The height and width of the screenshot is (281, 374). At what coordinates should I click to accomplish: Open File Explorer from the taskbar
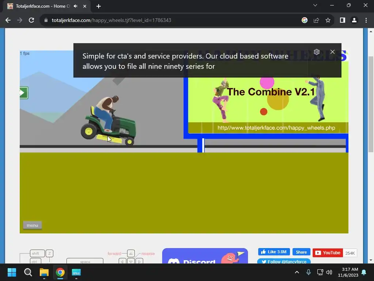[x=44, y=272]
